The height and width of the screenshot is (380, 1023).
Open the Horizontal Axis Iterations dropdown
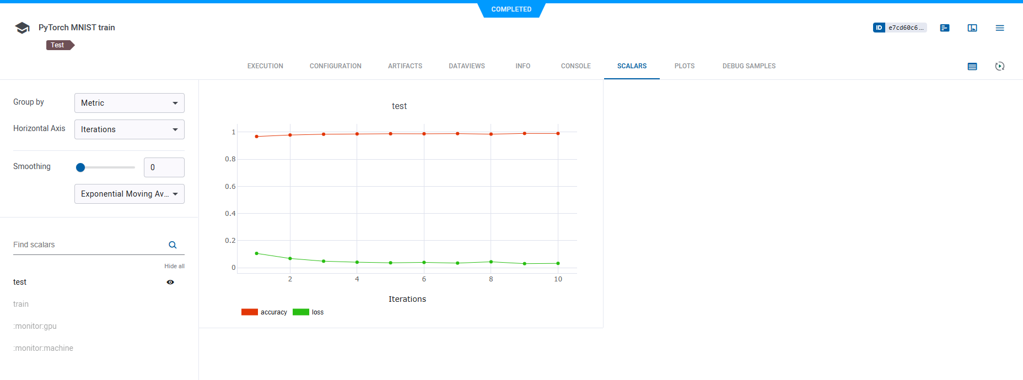coord(130,129)
